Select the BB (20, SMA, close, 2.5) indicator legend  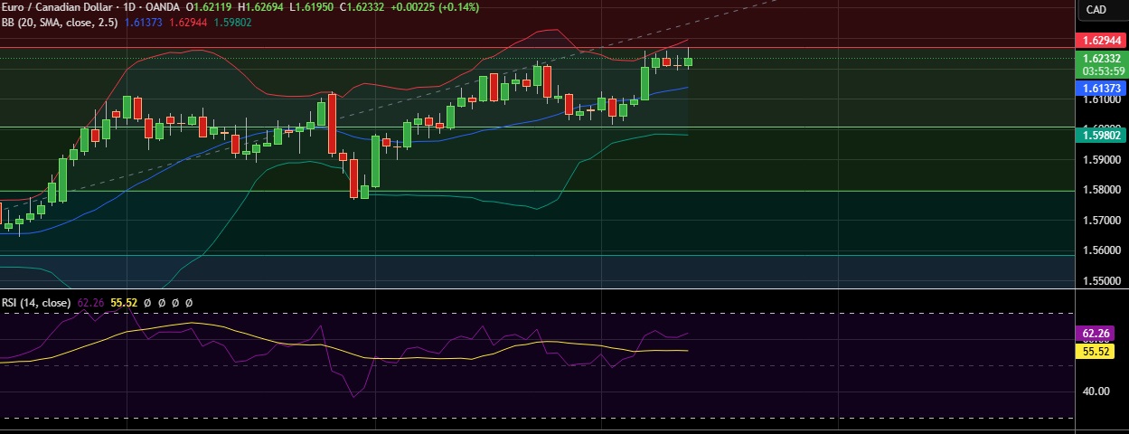click(59, 21)
